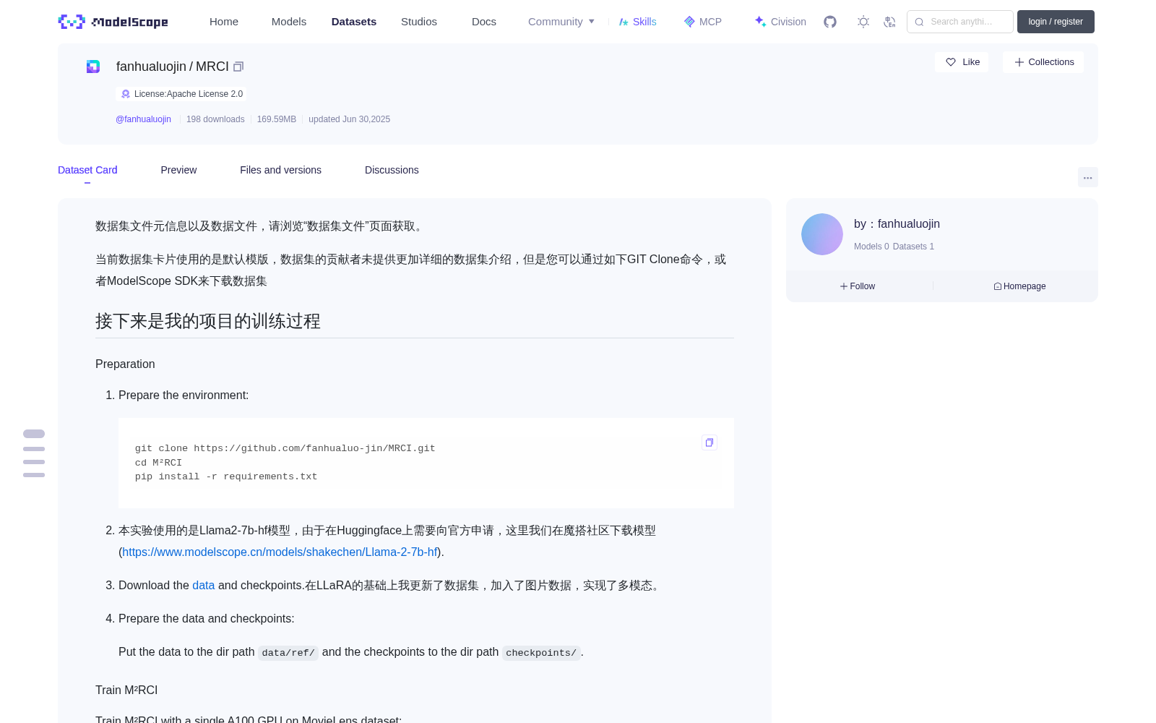Toggle the light/dark theme icon
This screenshot has height=723, width=1156.
point(863,22)
